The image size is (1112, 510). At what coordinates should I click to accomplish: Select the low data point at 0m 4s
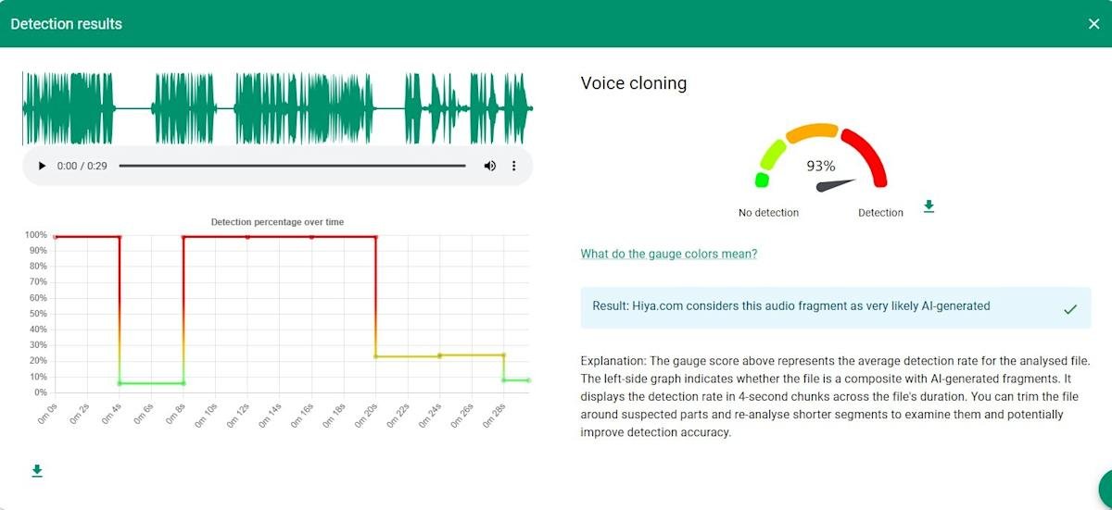point(120,383)
